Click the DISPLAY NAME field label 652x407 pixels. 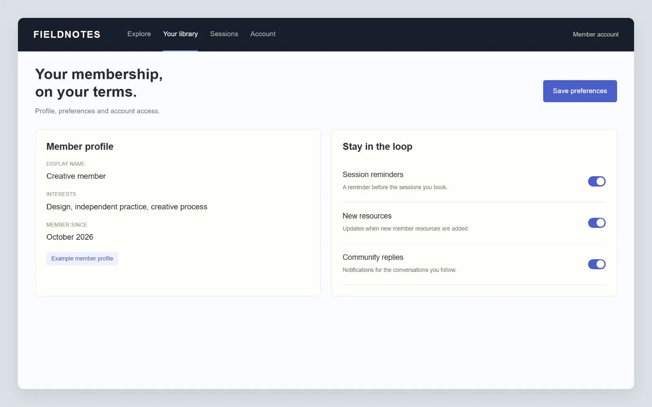pyautogui.click(x=66, y=164)
